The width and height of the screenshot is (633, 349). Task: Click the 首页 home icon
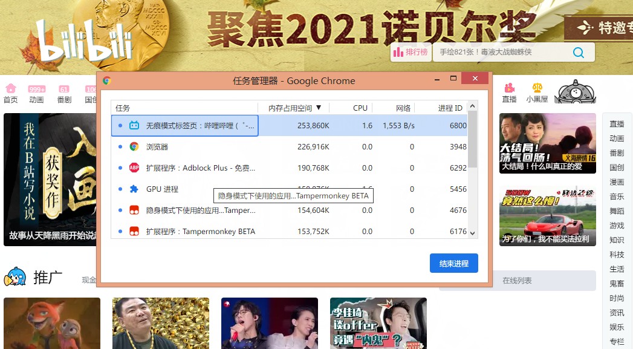tap(10, 93)
